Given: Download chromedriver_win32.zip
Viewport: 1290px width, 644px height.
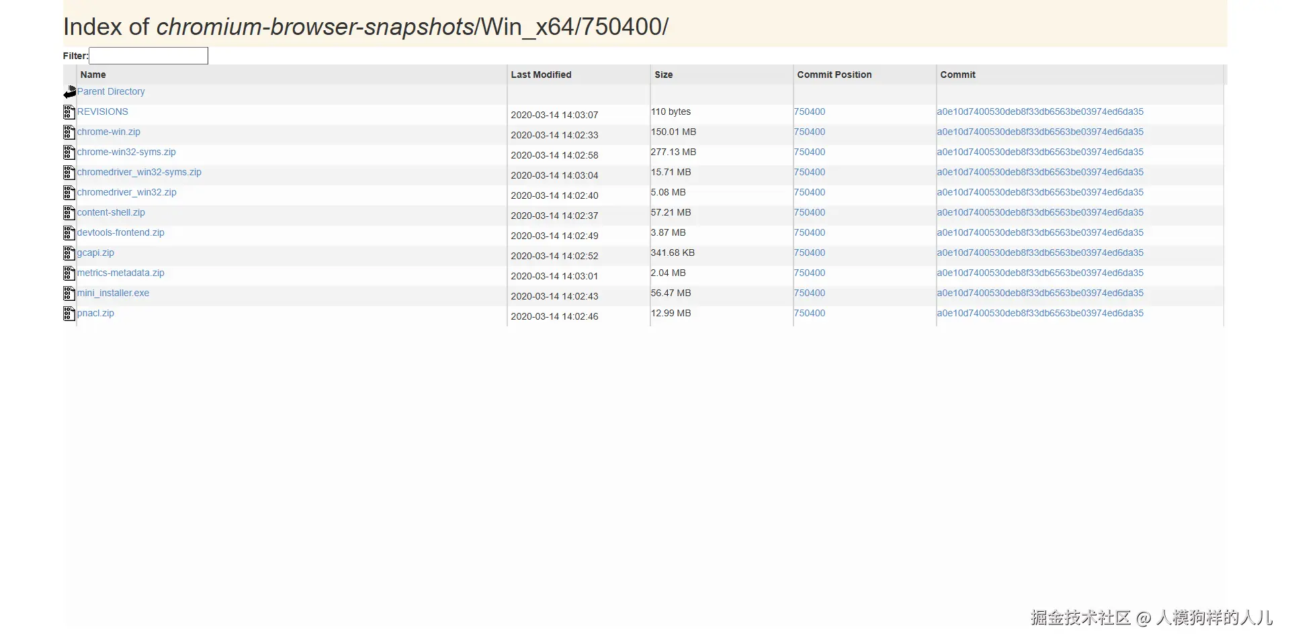Looking at the screenshot, I should pos(127,192).
